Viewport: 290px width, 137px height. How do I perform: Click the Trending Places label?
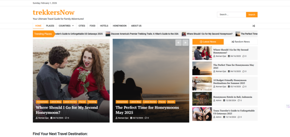tap(43, 34)
